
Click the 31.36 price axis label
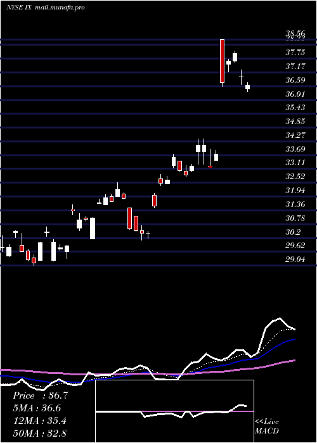(295, 204)
